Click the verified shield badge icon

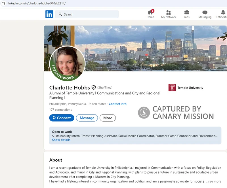pos(94,88)
